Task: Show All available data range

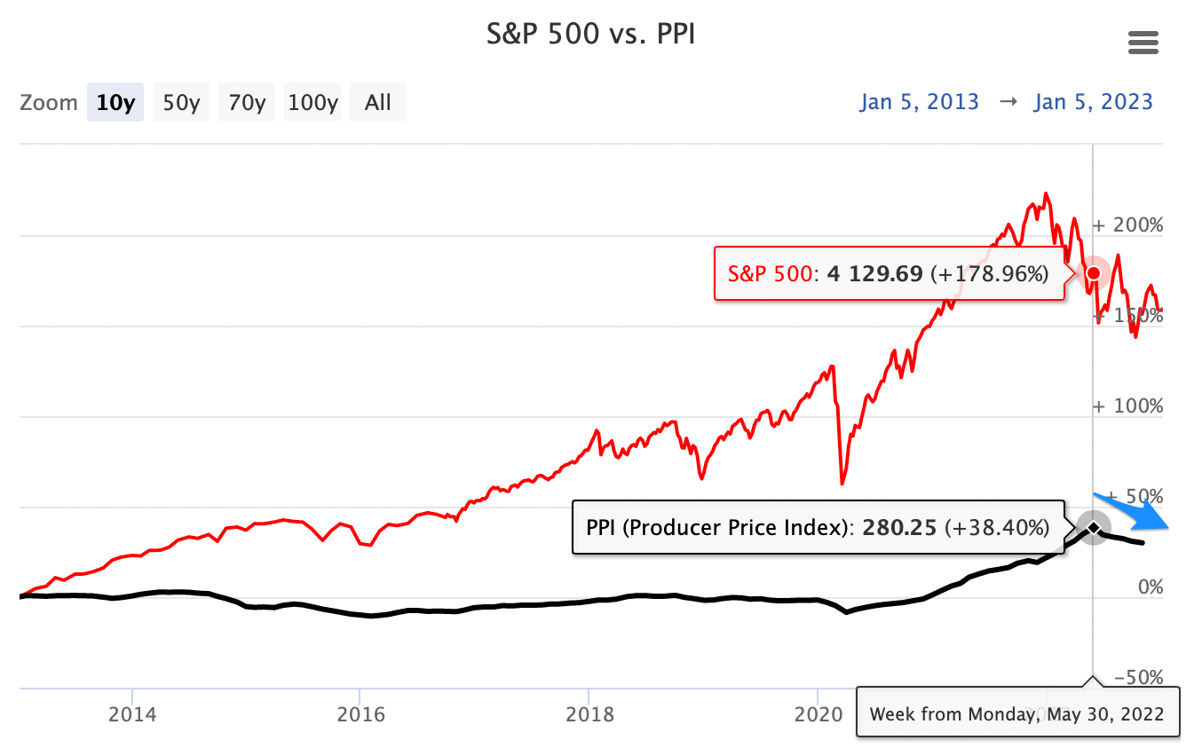Action: click(377, 103)
